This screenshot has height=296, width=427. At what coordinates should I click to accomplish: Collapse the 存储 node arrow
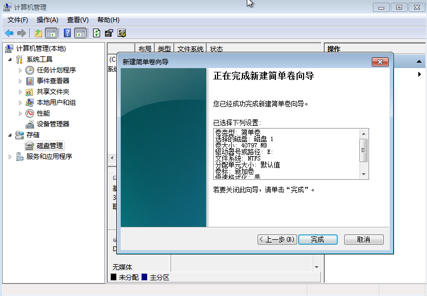10,135
